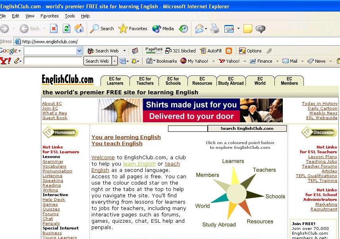The image size is (340, 239).
Task: Open the History clock icon
Action: (x=184, y=29)
